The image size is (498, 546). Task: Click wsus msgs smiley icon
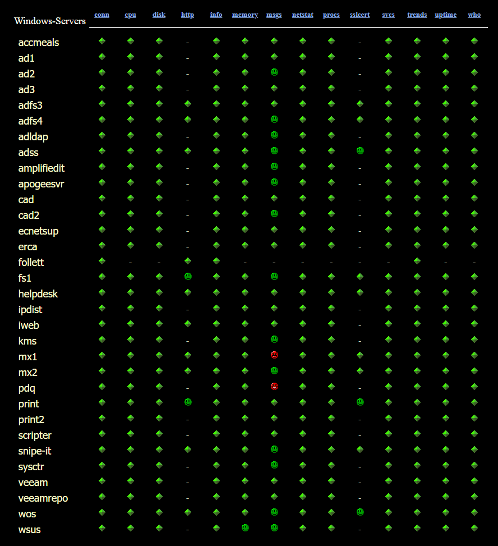tap(274, 528)
